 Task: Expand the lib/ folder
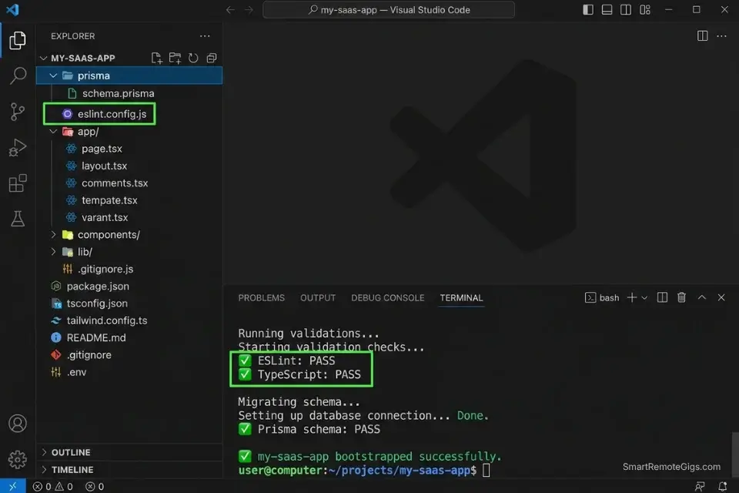[x=53, y=251]
